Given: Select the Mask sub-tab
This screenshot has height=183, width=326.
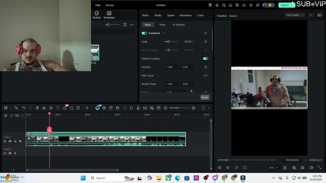Looking at the screenshot, I should click(x=162, y=25).
